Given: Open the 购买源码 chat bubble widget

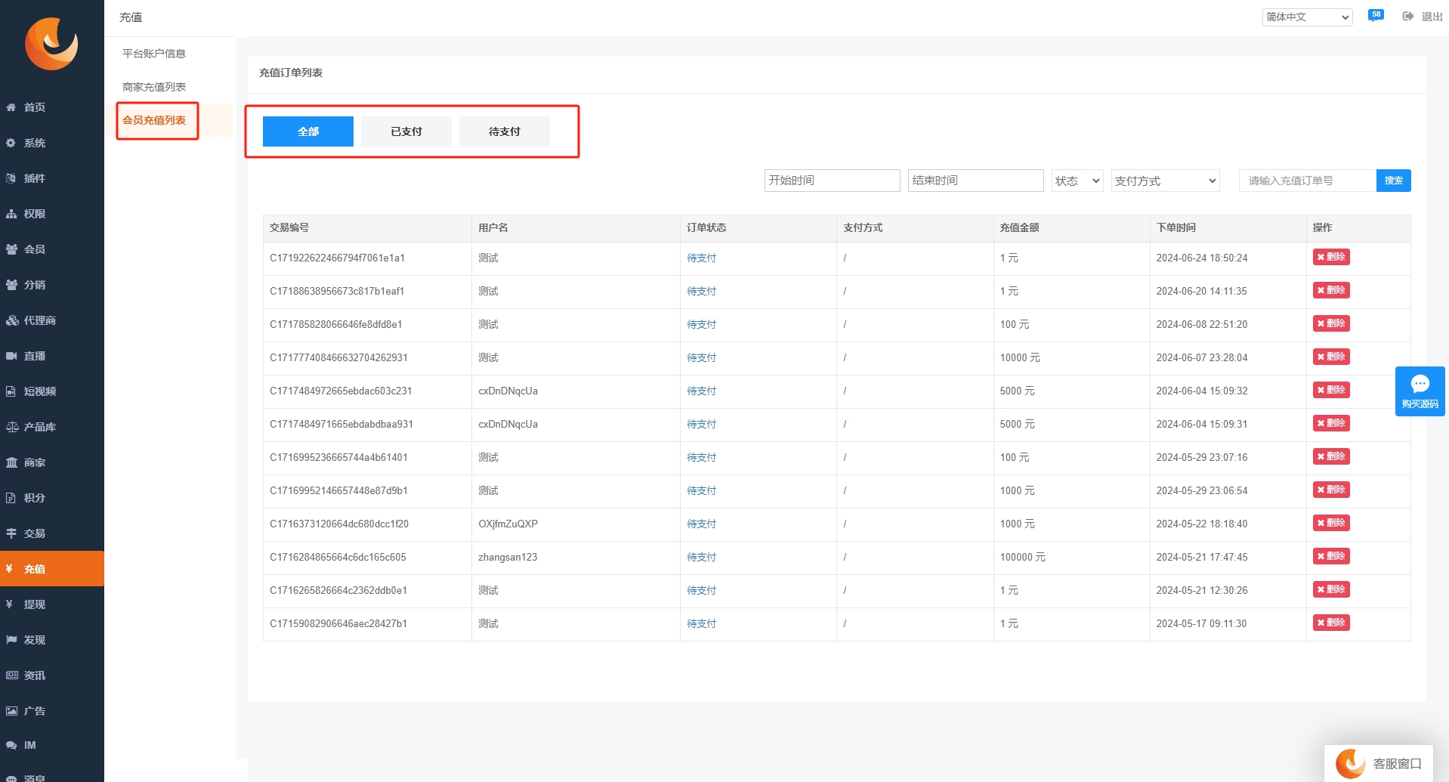Looking at the screenshot, I should (x=1420, y=391).
